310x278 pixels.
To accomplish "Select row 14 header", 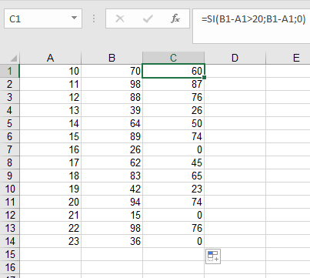I will 9,241.
